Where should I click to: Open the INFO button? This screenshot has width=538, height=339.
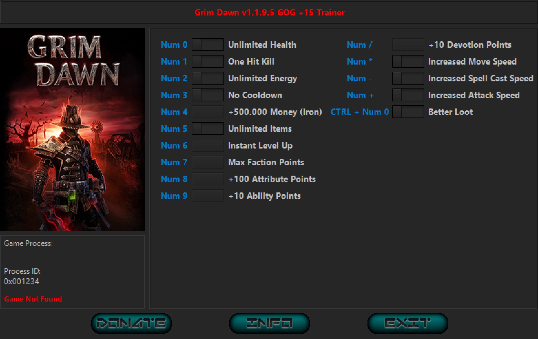pos(269,323)
